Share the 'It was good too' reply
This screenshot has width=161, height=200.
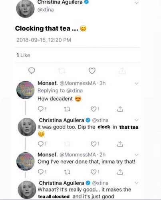coord(120,144)
